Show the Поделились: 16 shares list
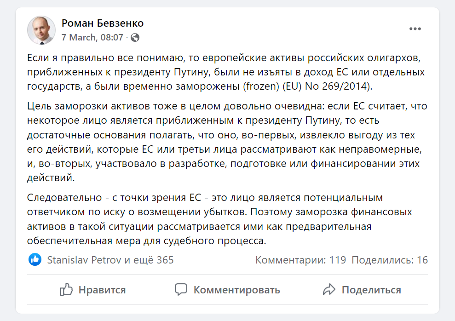 coord(390,260)
